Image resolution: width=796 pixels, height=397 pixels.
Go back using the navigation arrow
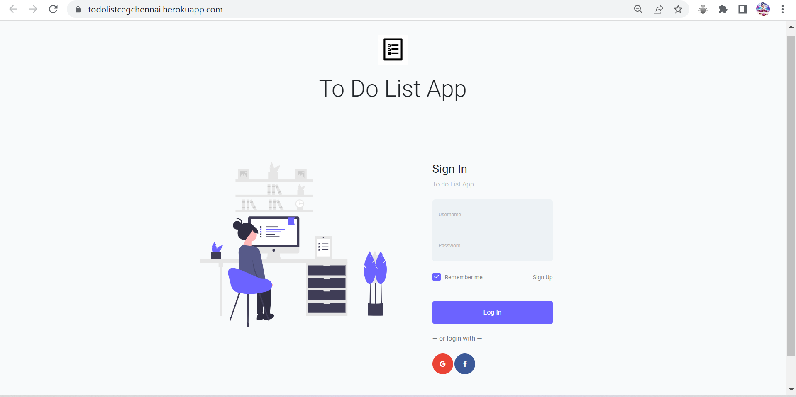click(13, 9)
